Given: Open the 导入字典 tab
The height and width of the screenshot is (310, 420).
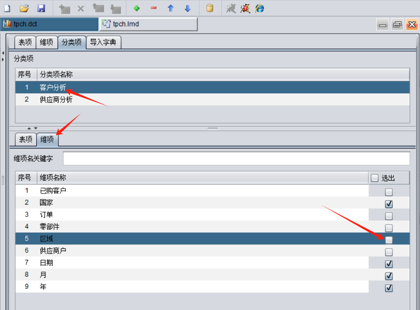Looking at the screenshot, I should (103, 42).
